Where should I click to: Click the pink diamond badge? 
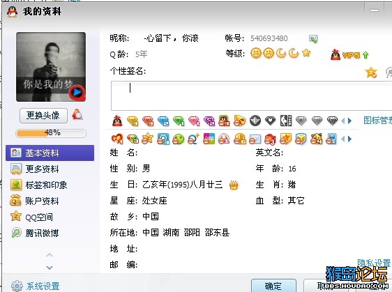194,121
